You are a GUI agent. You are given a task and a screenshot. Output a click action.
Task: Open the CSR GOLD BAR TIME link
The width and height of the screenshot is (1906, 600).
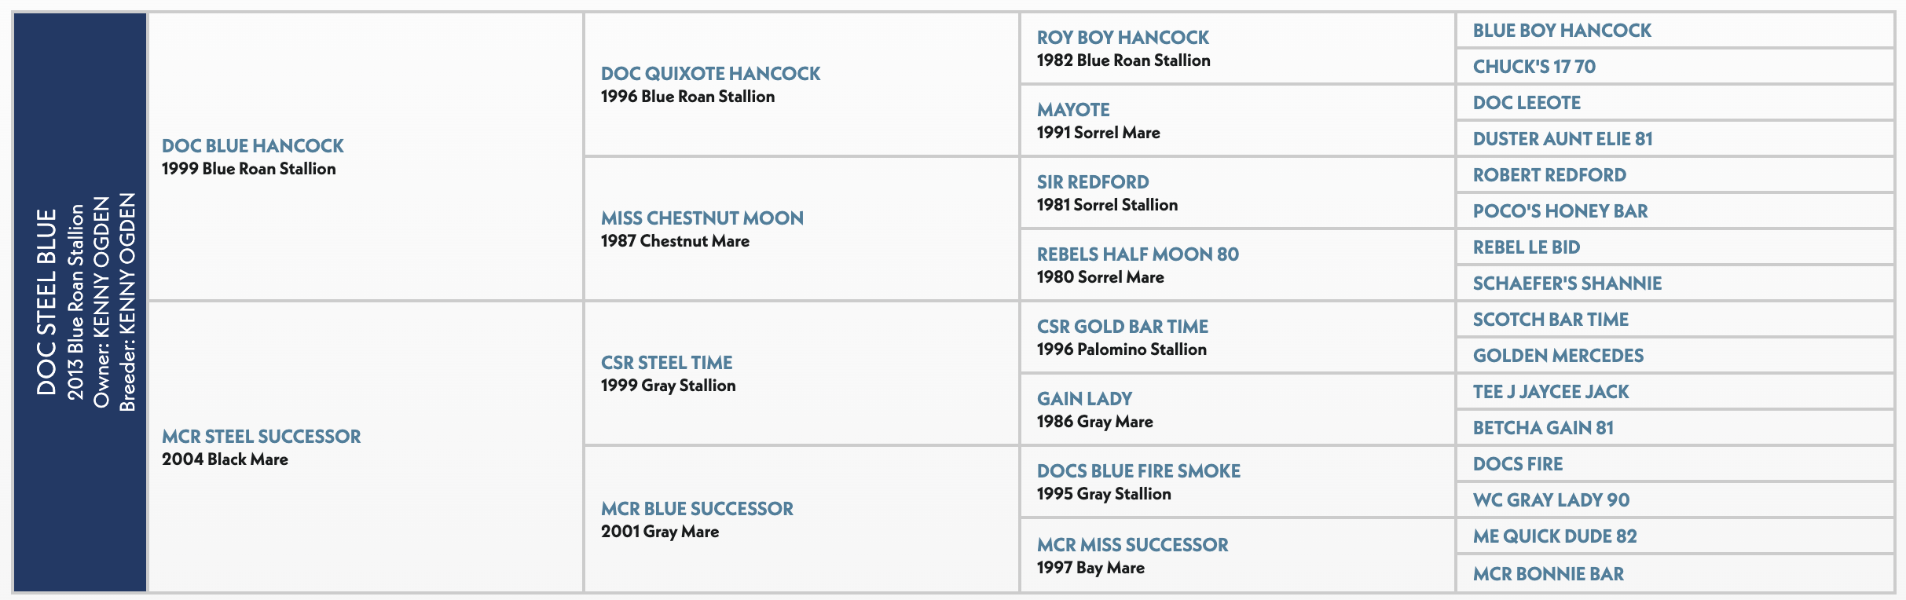pos(1122,327)
